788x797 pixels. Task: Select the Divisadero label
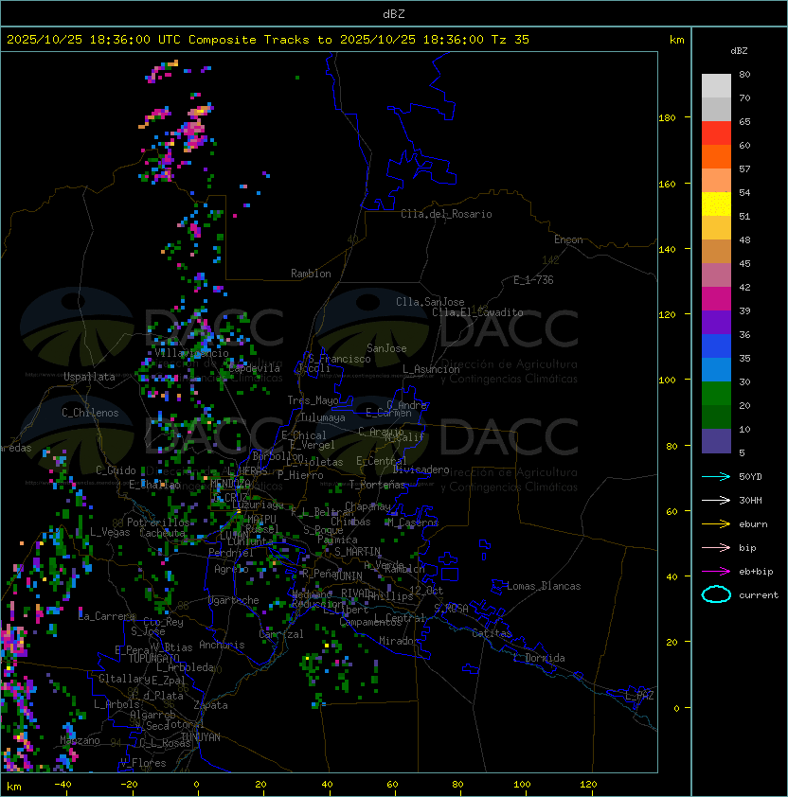coord(421,469)
